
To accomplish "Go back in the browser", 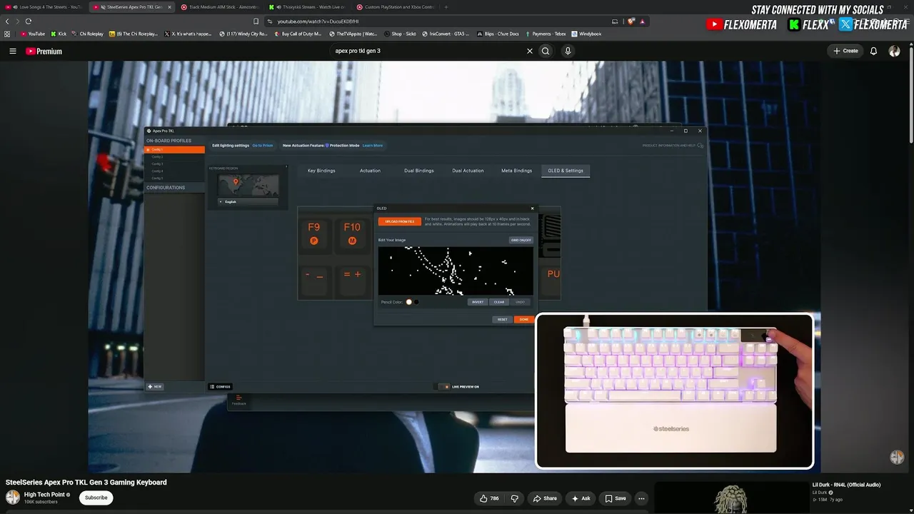I will tap(7, 21).
